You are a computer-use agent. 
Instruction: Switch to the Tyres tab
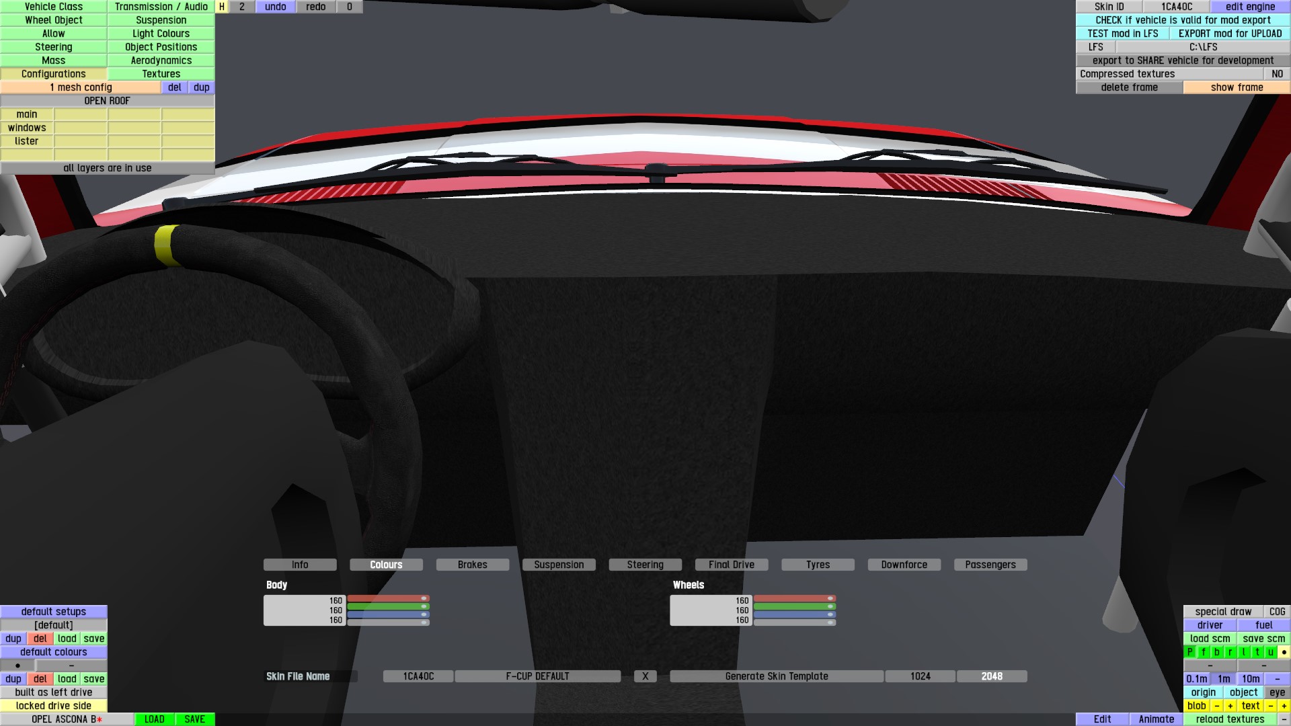[818, 565]
